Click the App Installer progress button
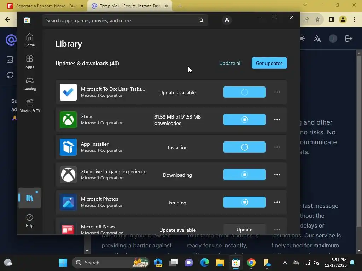 [x=245, y=147]
